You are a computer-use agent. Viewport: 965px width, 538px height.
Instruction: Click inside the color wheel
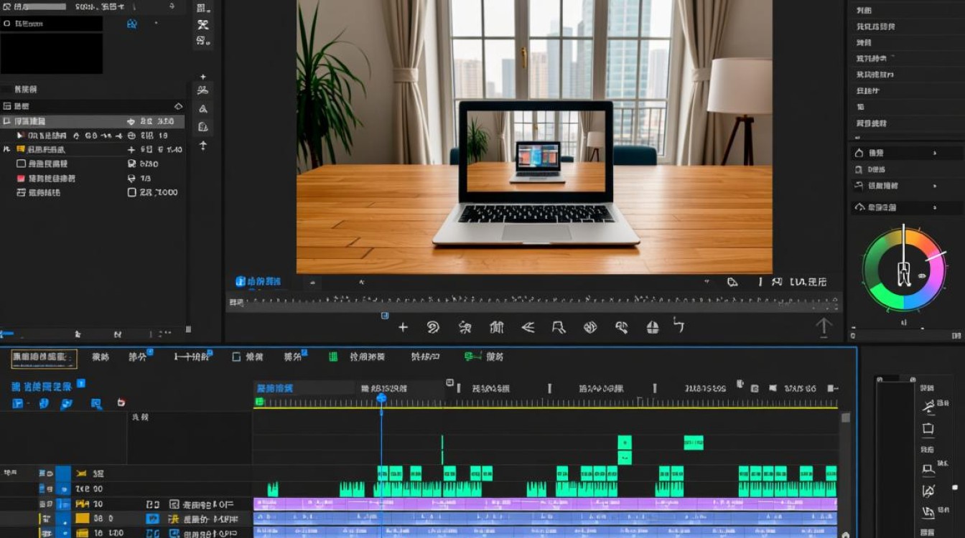(904, 269)
